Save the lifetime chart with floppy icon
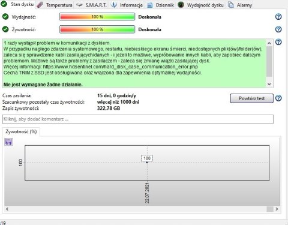The height and width of the screenshot is (225, 288). [x=8, y=142]
